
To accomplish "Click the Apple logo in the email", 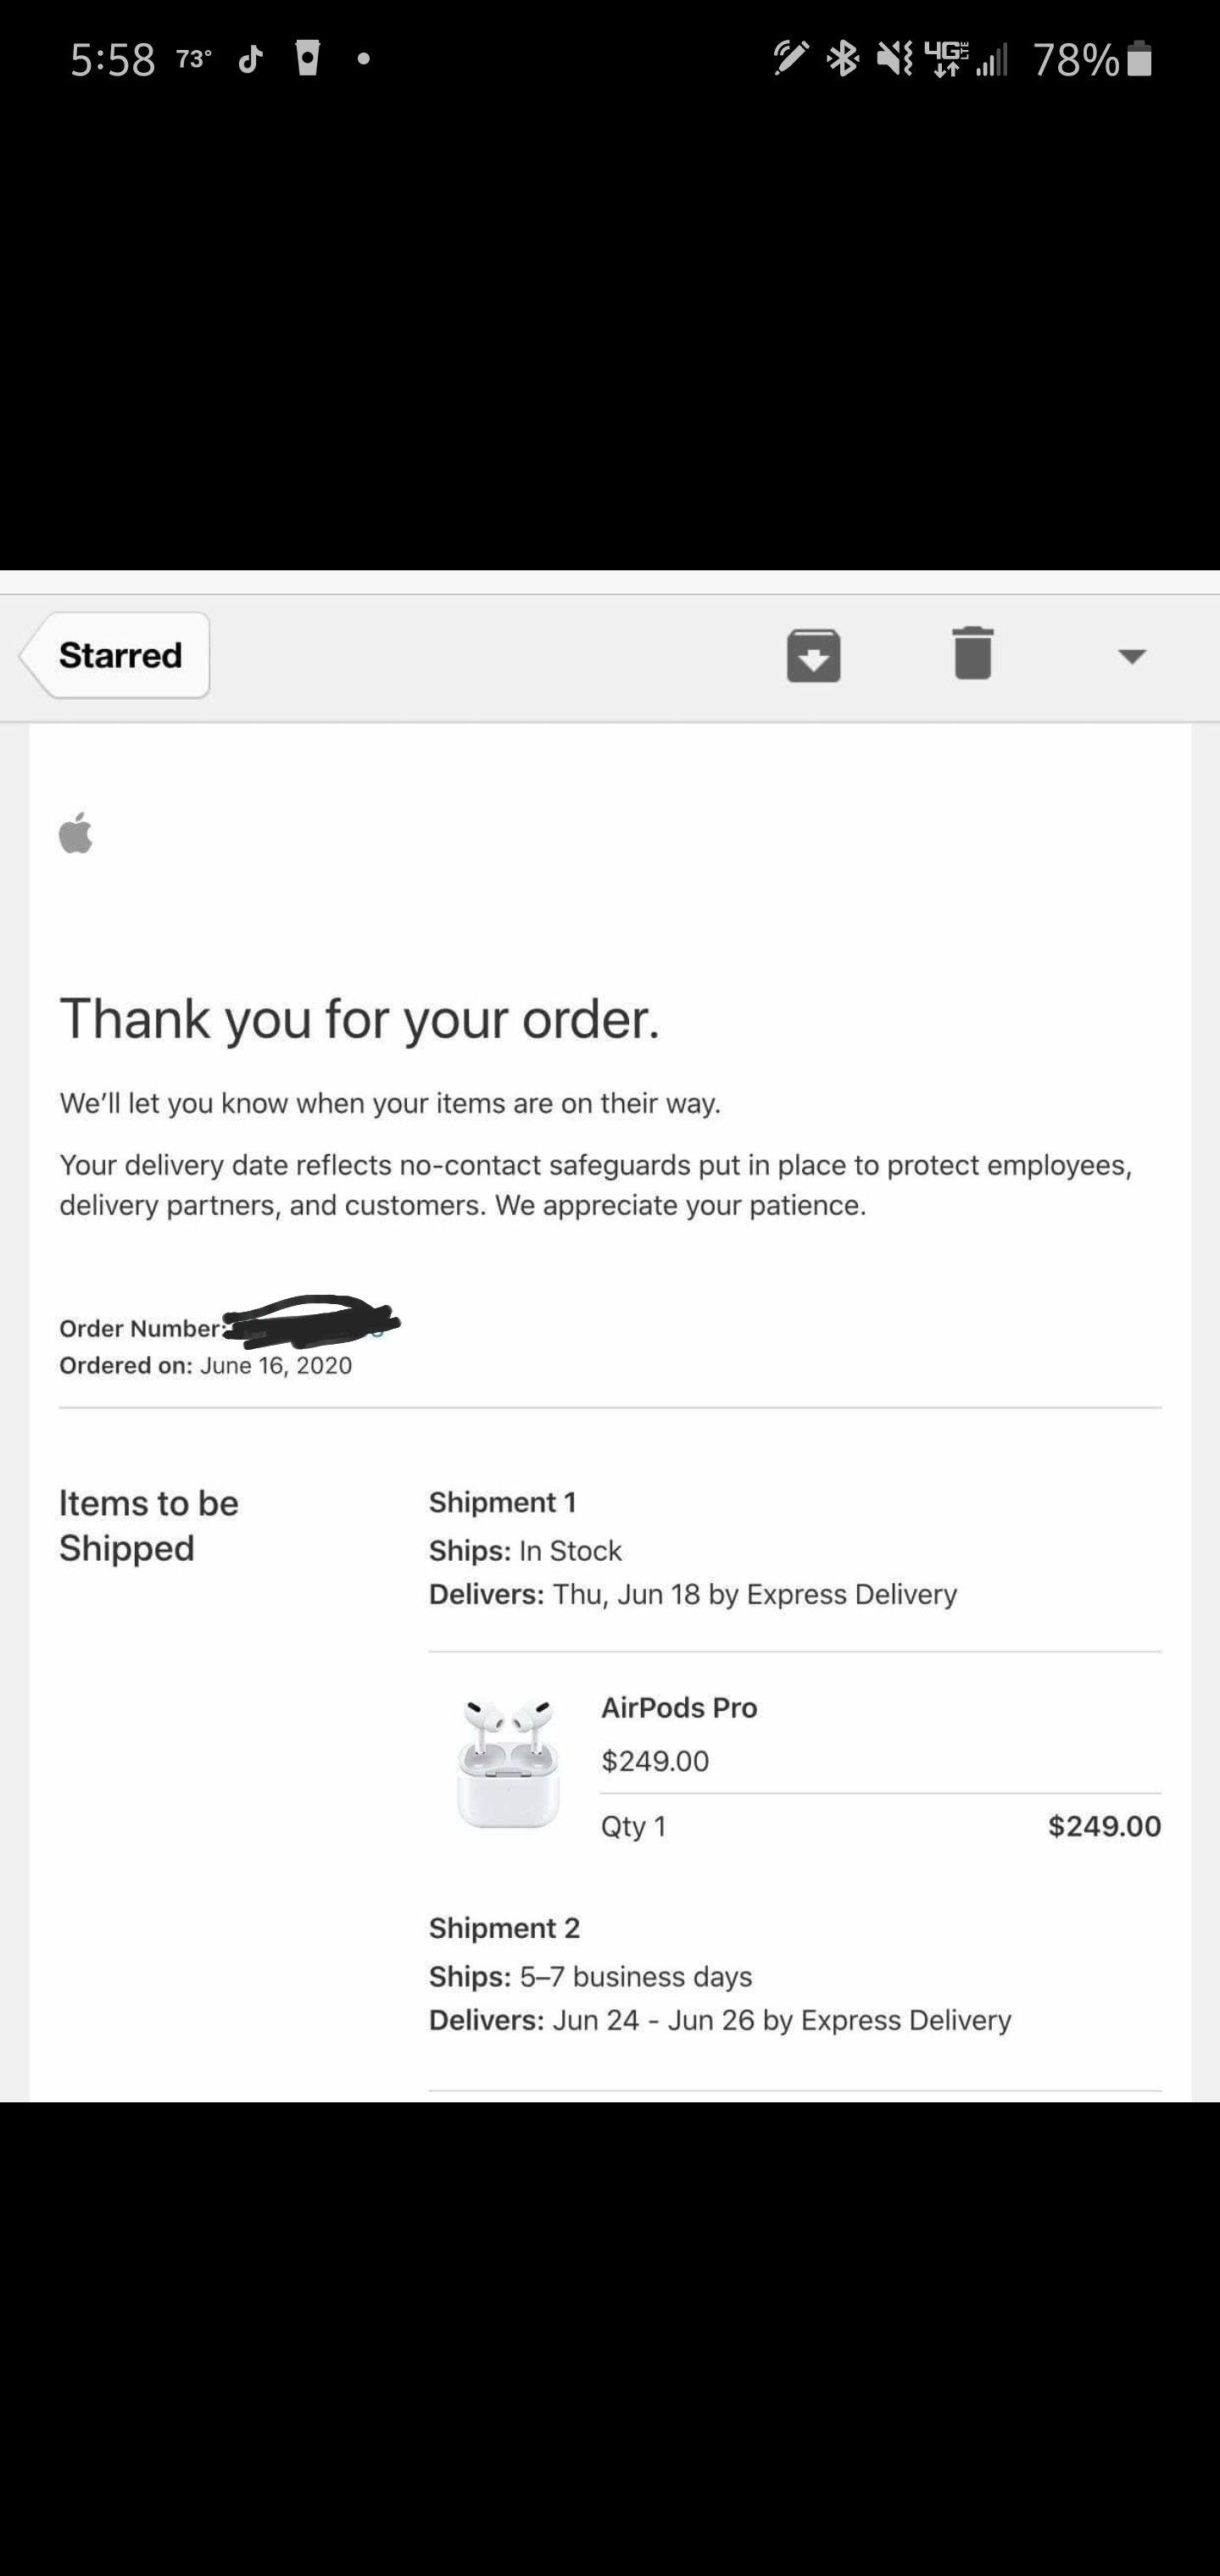I will (x=76, y=832).
